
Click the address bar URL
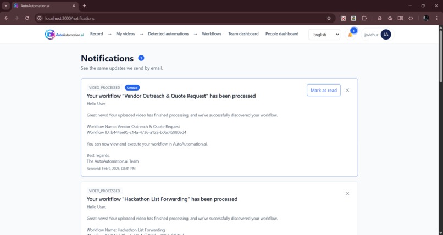(70, 18)
